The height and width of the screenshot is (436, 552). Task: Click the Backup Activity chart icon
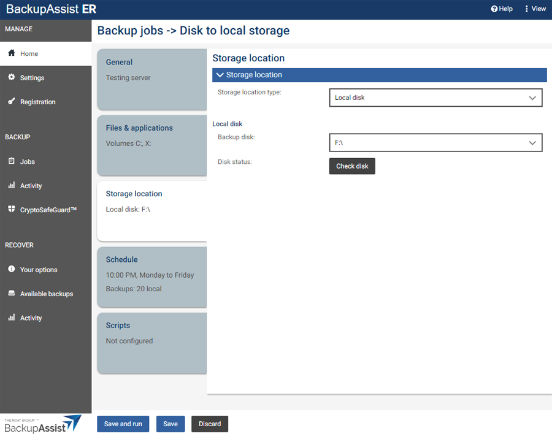click(12, 185)
